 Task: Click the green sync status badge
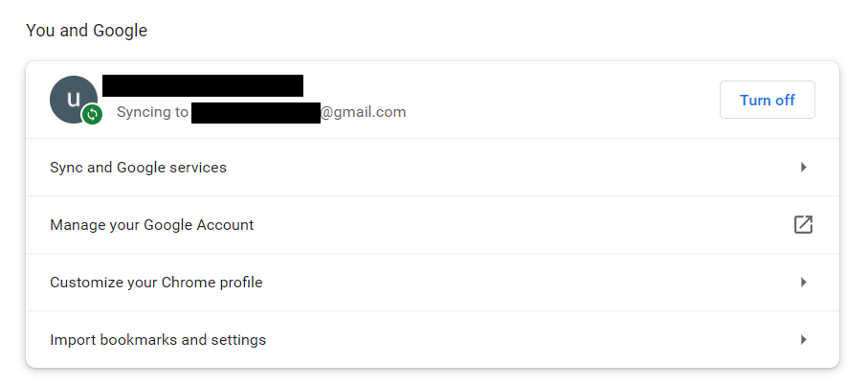click(x=93, y=115)
